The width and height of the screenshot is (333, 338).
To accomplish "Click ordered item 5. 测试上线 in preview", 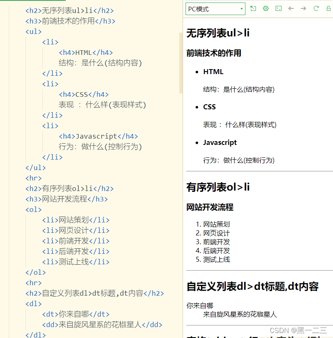I will tap(213, 260).
